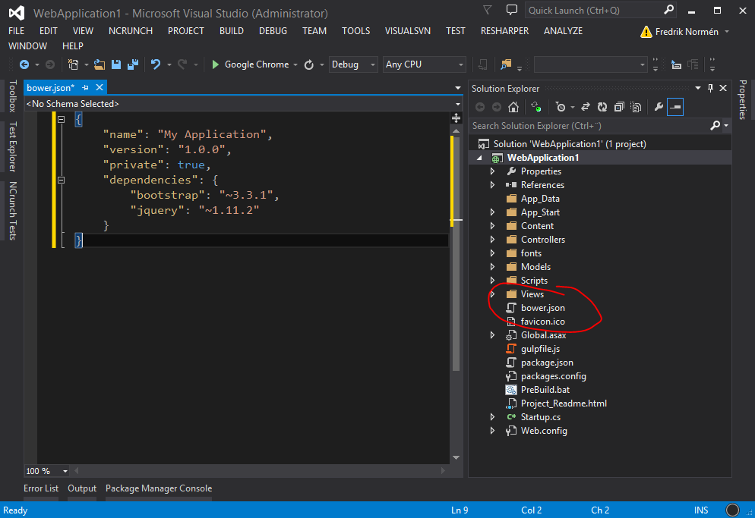Open the Any CPU platform dropdown
755x518 pixels.
coord(461,64)
